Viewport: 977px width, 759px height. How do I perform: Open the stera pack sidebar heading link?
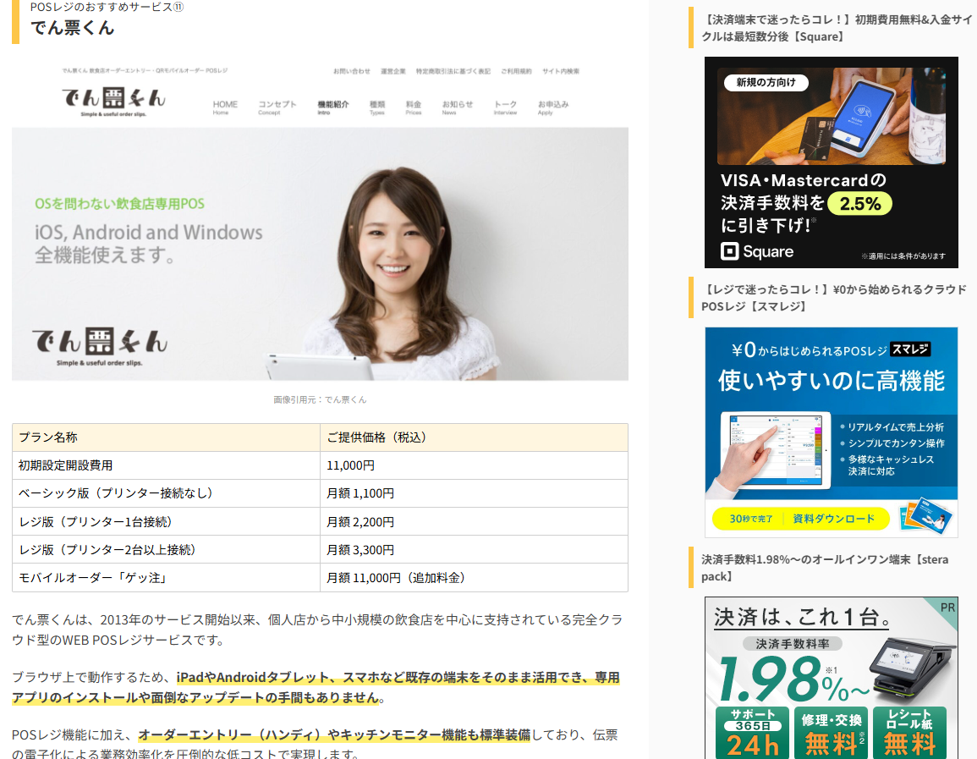[825, 568]
